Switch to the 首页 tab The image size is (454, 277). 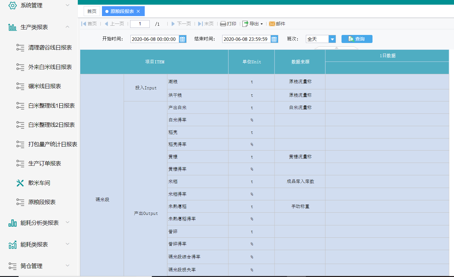pos(92,11)
